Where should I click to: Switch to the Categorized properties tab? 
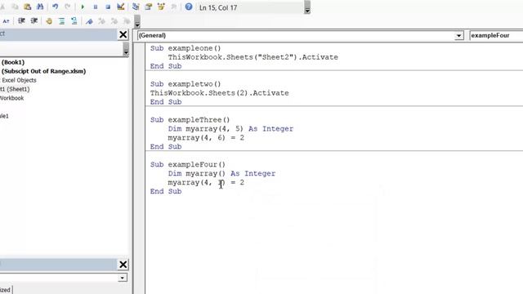[x=6, y=290]
